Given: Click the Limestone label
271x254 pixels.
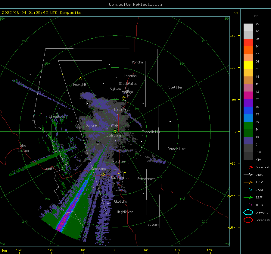Looking at the screenshot, I should click(57, 117).
